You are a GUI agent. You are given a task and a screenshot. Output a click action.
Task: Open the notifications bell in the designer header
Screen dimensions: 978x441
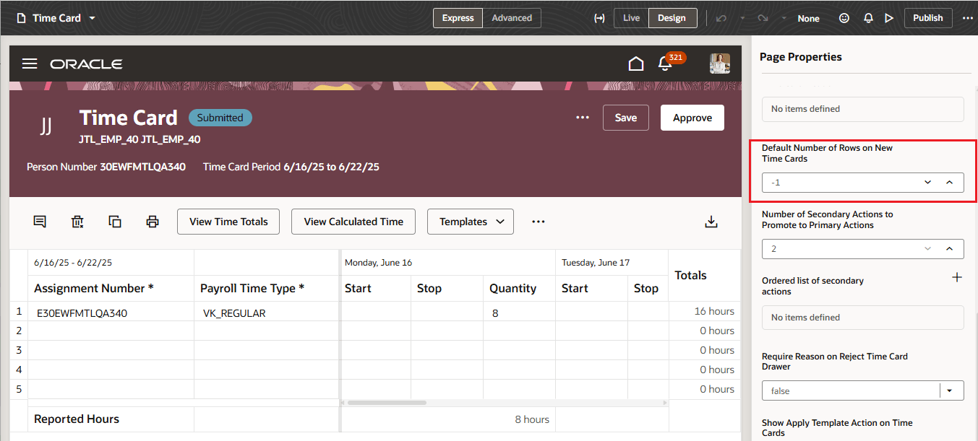867,17
